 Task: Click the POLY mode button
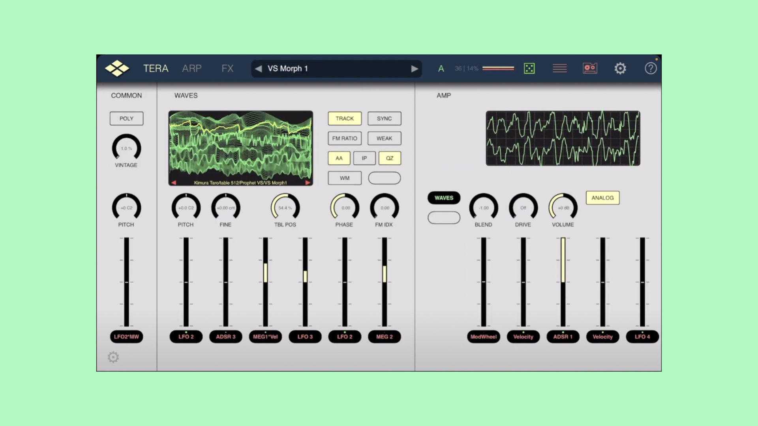click(126, 118)
